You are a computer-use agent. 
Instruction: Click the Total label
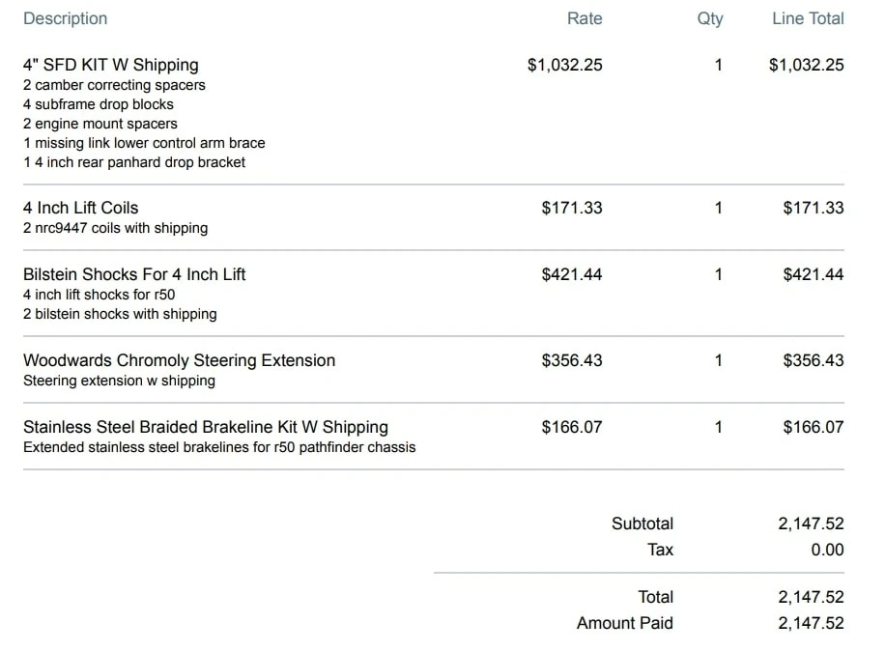tap(655, 597)
